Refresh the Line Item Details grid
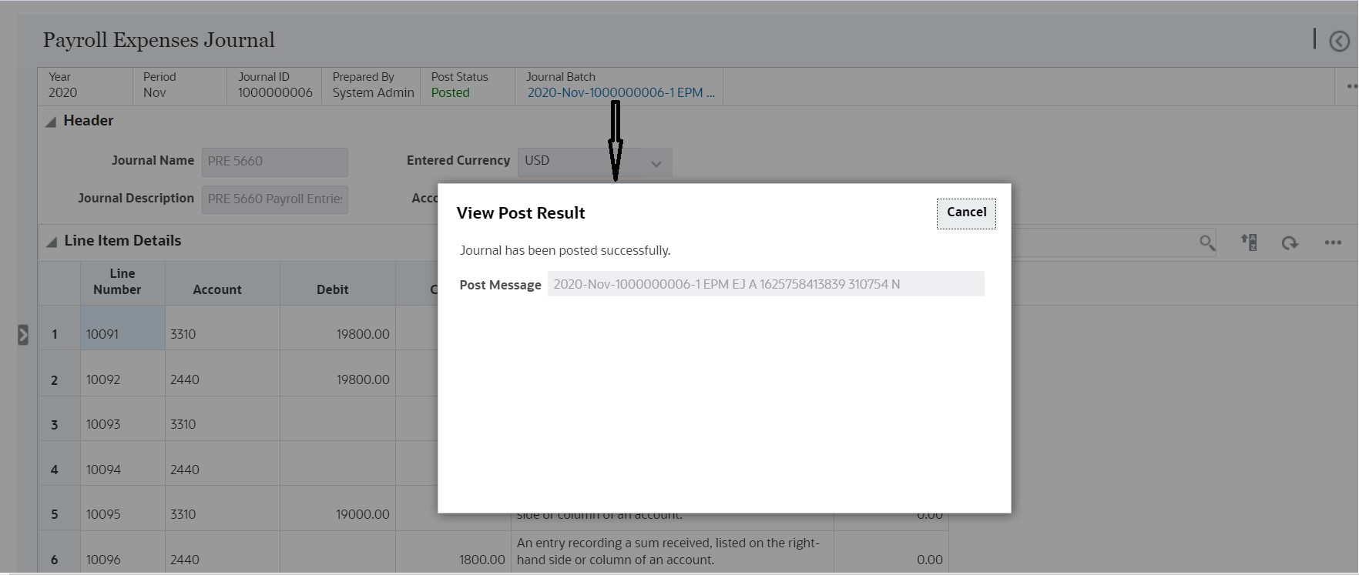 tap(1290, 243)
